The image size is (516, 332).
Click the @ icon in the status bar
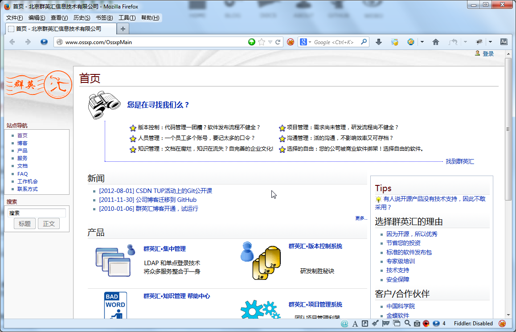[344, 324]
